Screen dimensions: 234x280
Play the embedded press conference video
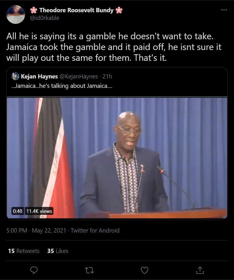click(x=117, y=158)
